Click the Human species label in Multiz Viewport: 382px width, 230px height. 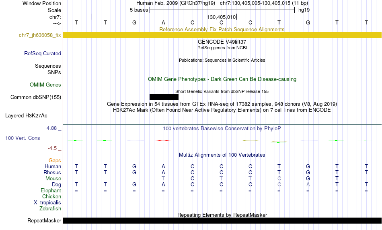click(53, 166)
